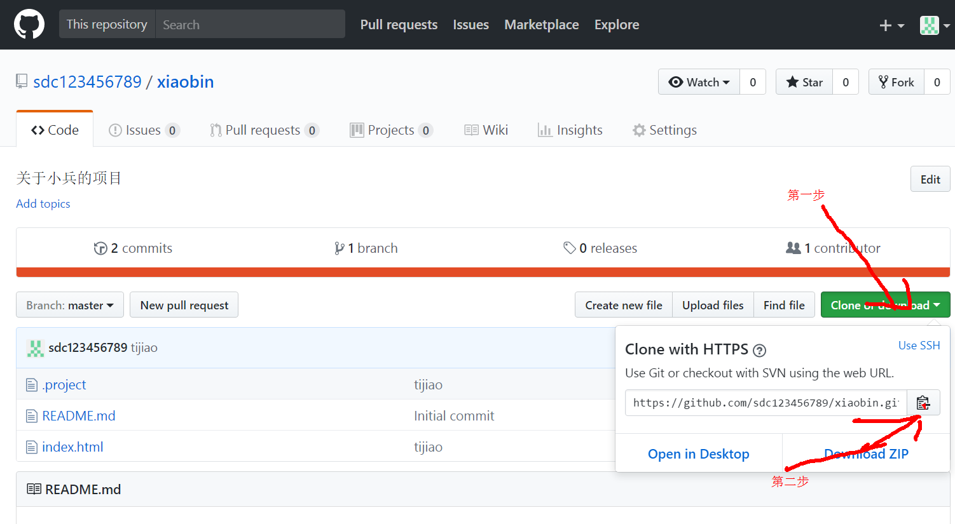This screenshot has width=955, height=524.
Task: Toggle the Clone or download dropdown
Action: pos(885,305)
